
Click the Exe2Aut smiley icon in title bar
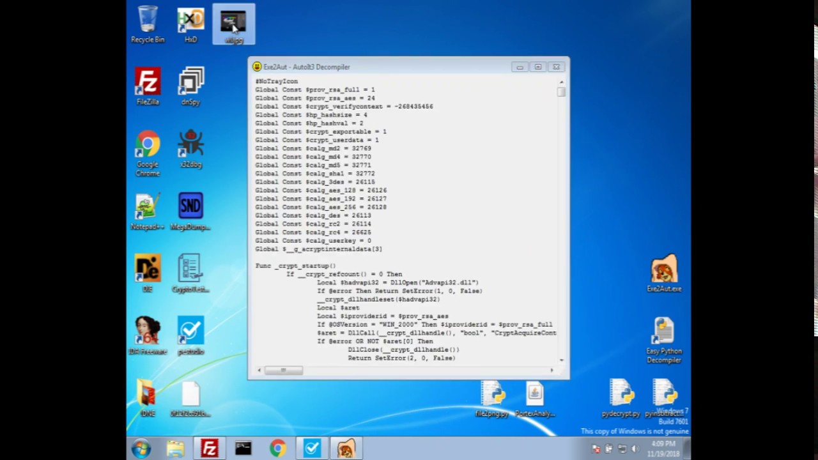click(x=257, y=66)
